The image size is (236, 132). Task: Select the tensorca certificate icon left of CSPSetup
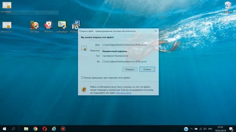(x=7, y=27)
